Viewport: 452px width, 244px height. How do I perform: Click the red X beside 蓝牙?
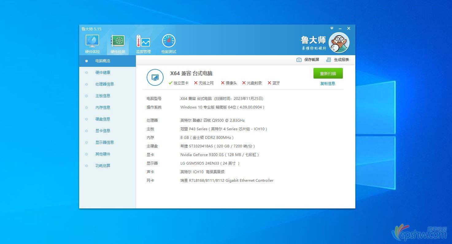[x=269, y=83]
